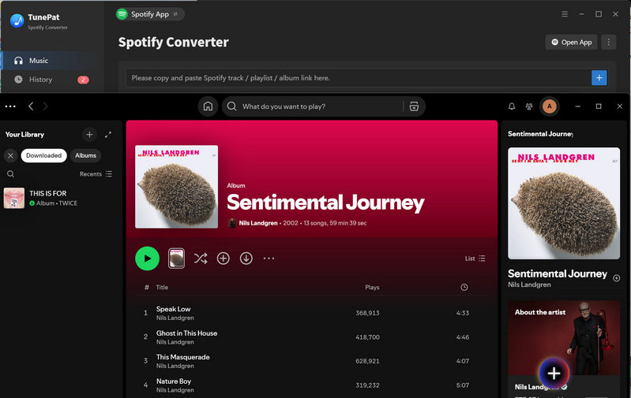This screenshot has width=631, height=398.
Task: Click duration 4:07 of This Masquerade
Action: tap(463, 361)
